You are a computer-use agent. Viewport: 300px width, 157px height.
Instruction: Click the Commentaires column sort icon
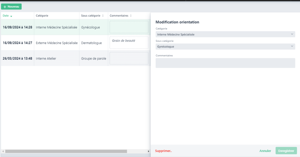(131, 16)
